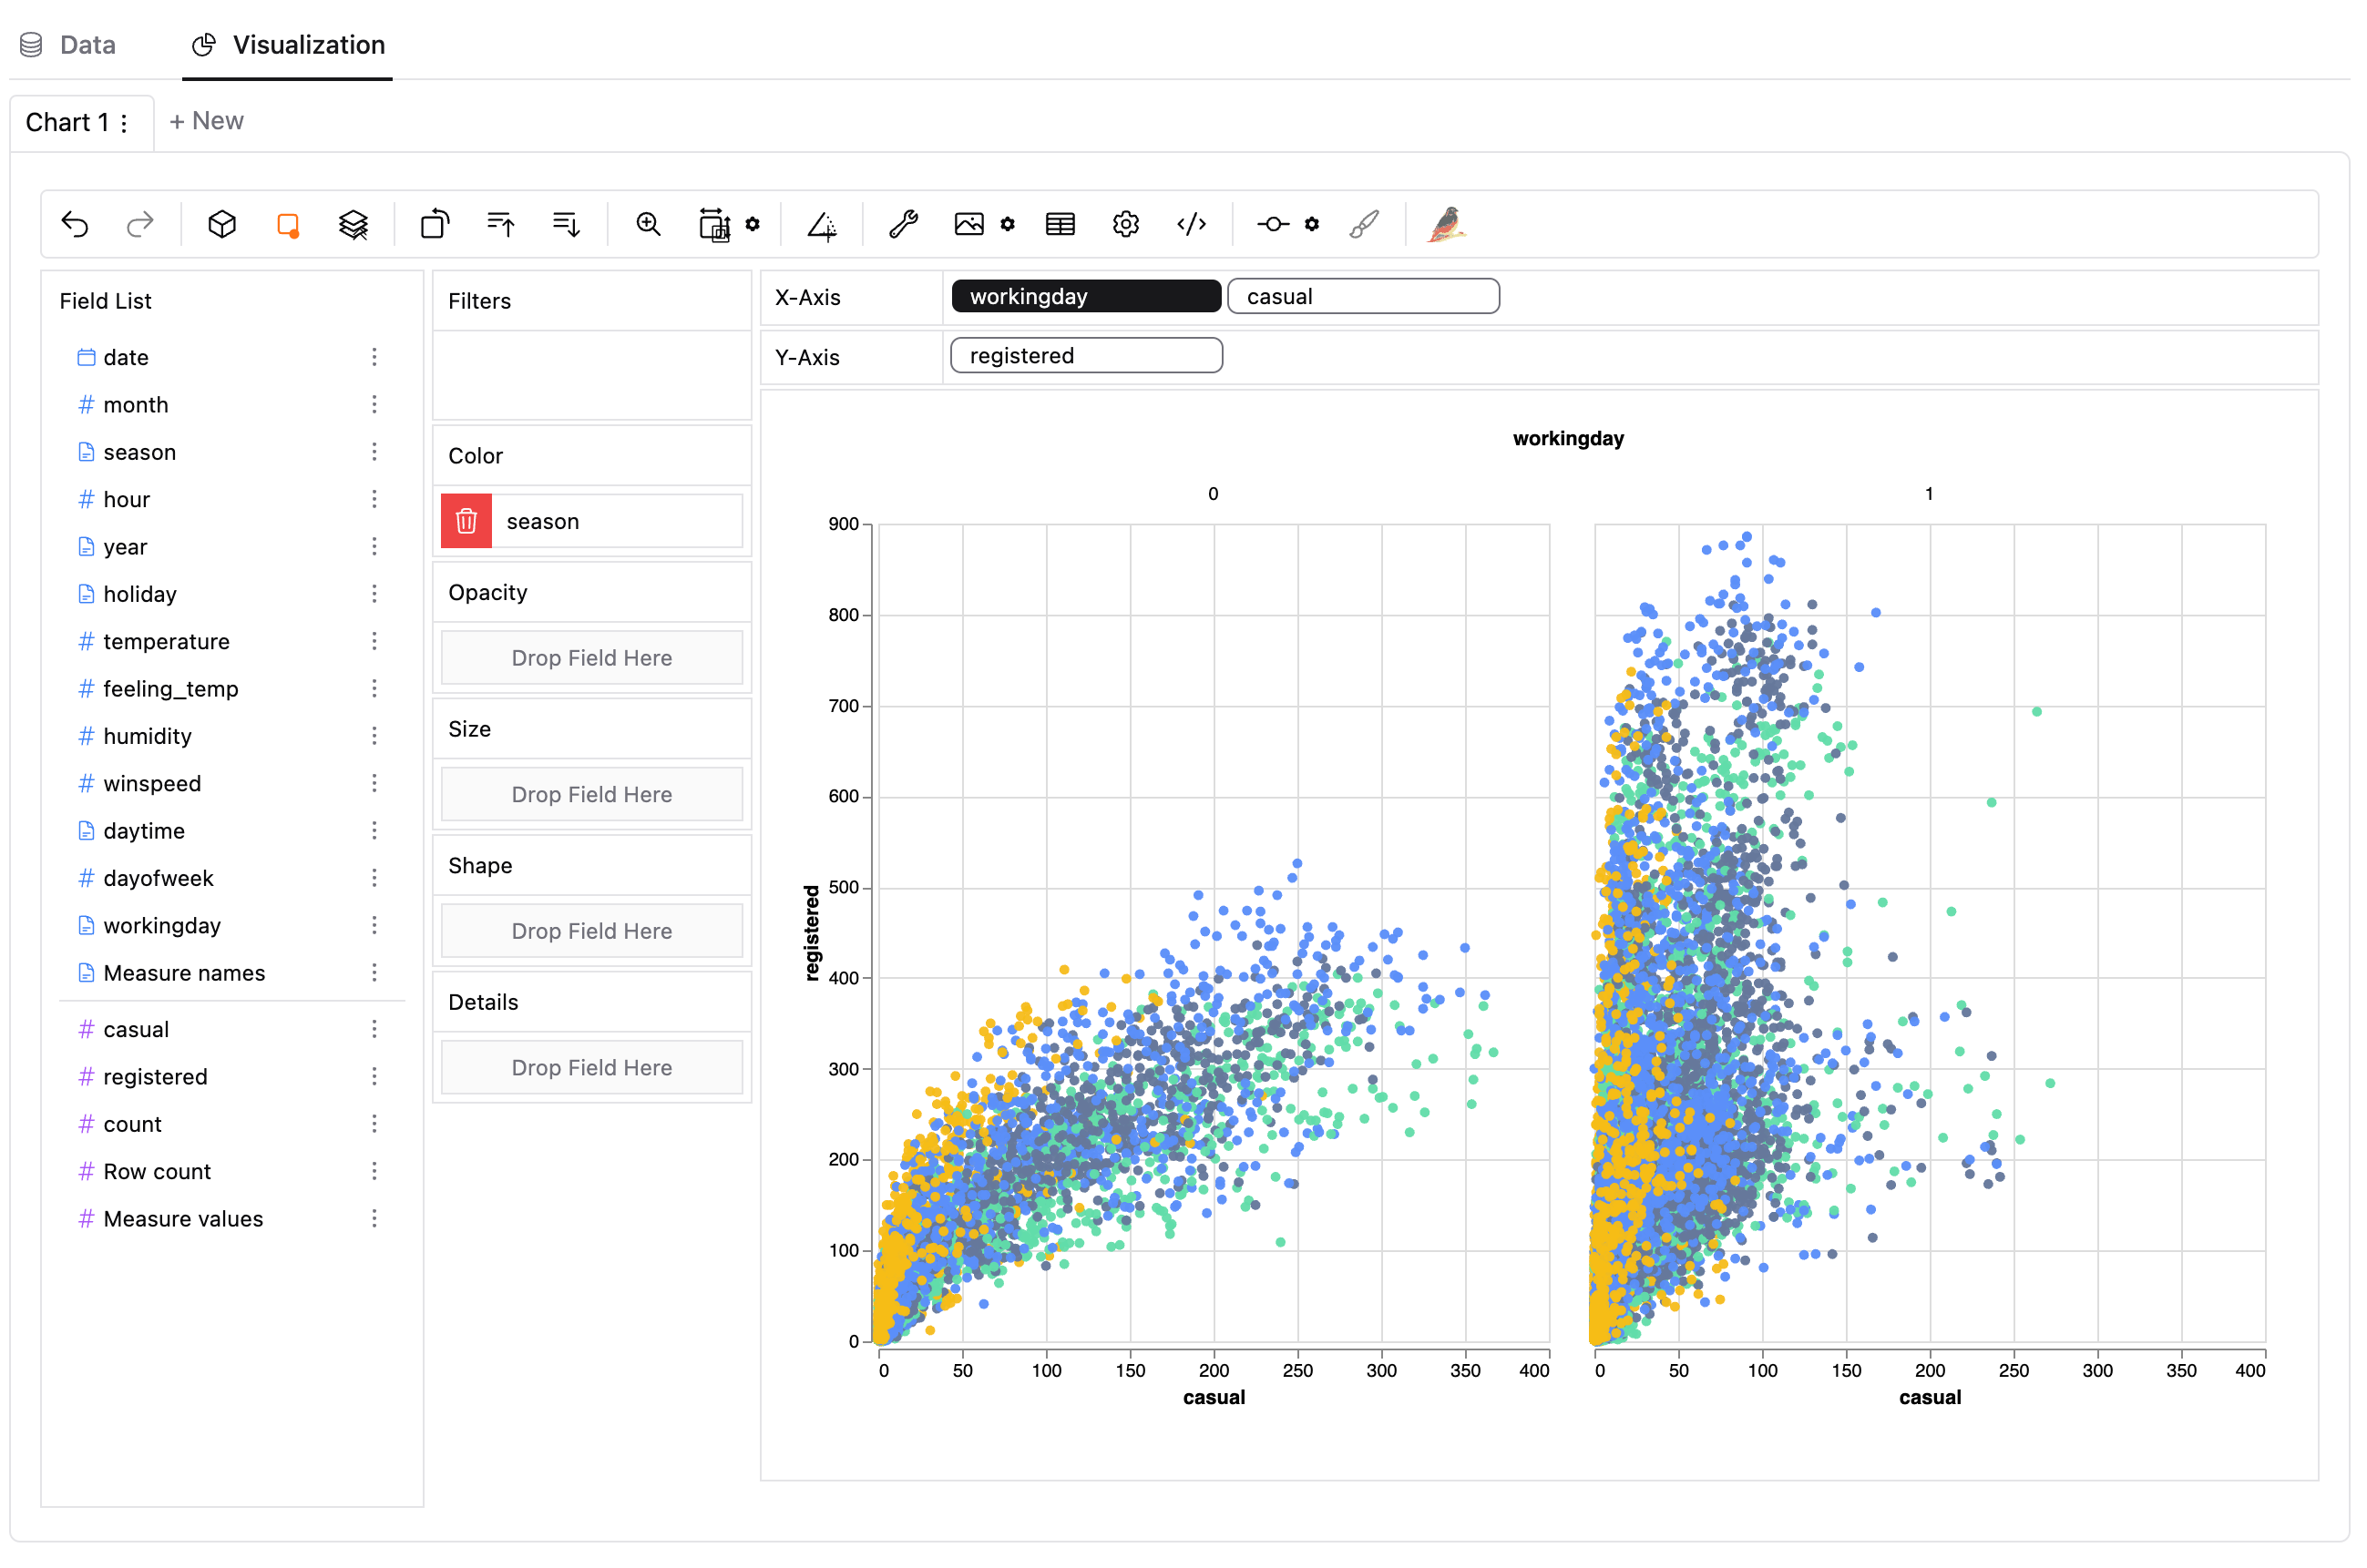Open the axes zoom tool
Image resolution: width=2367 pixels, height=1568 pixels.
(649, 224)
